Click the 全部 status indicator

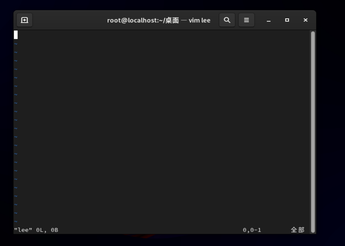pyautogui.click(x=297, y=230)
